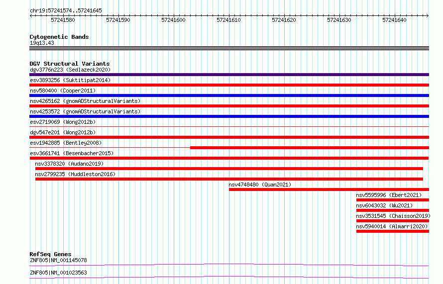Screen dimensions: 443x284
Task: Click the red esv3661741 variant bar
Action: point(229,158)
